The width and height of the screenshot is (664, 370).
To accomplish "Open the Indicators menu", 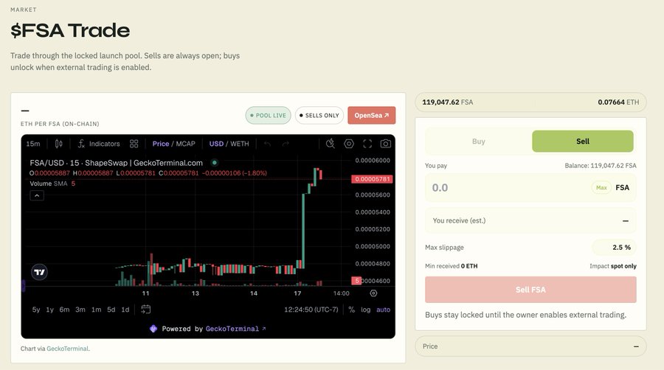I will (x=99, y=144).
